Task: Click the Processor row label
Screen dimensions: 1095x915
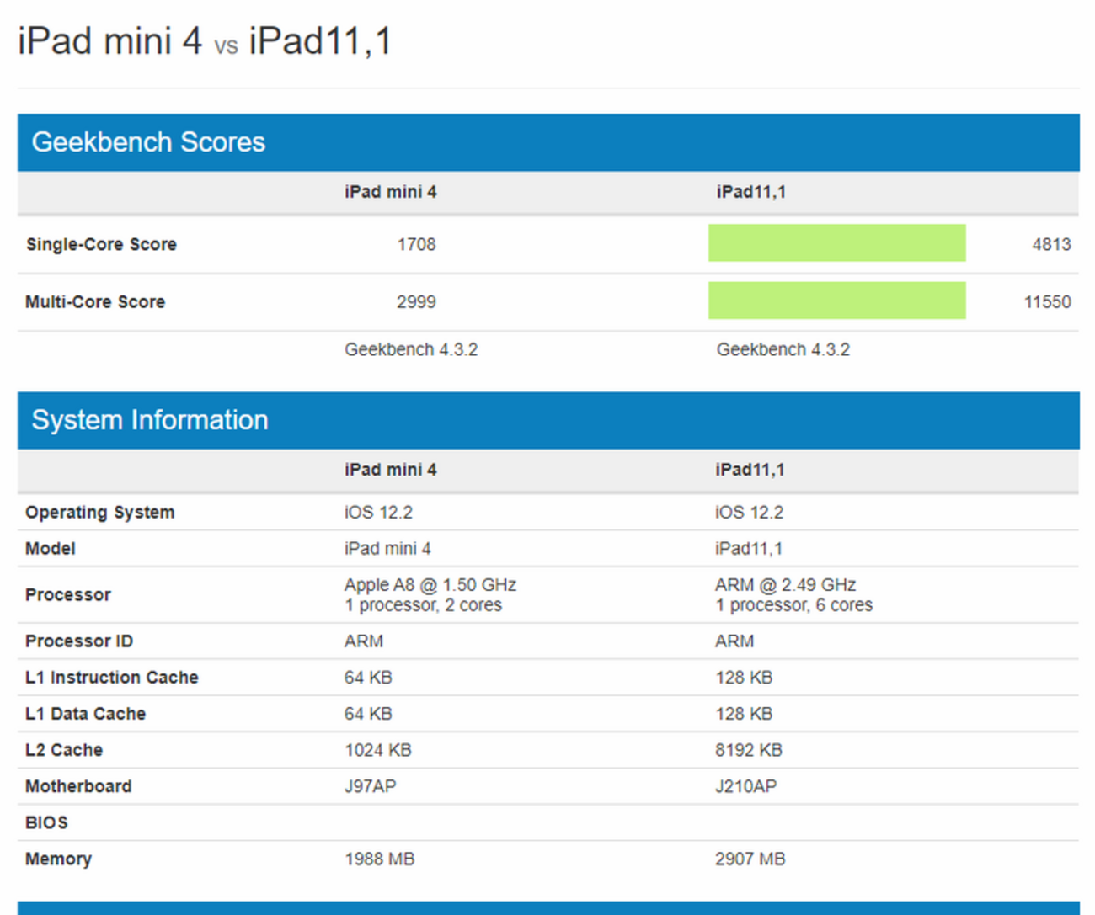Action: point(68,595)
